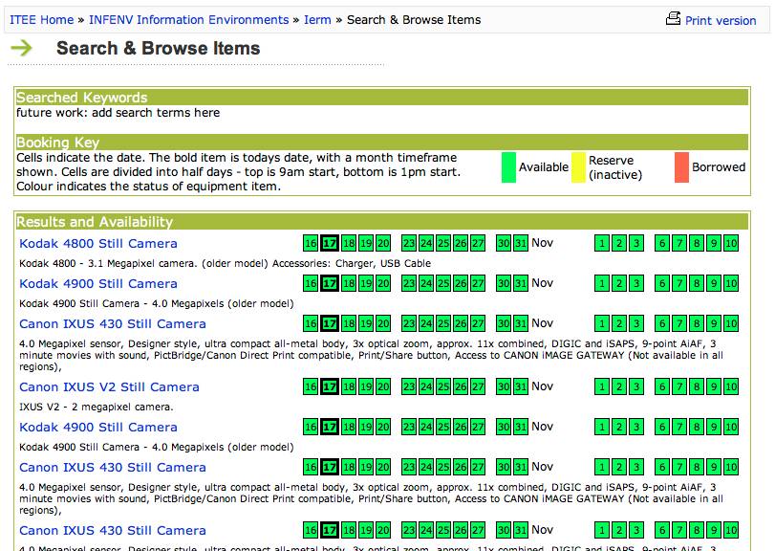Book date 23 for Kodak 4800 camera
The height and width of the screenshot is (551, 775).
(409, 243)
